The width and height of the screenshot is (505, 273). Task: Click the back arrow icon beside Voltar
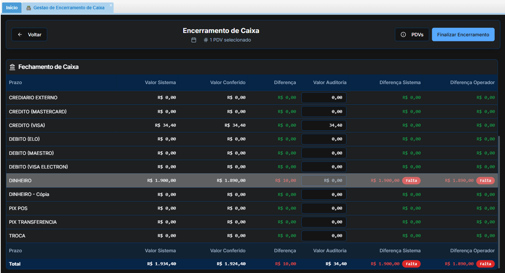(x=20, y=34)
